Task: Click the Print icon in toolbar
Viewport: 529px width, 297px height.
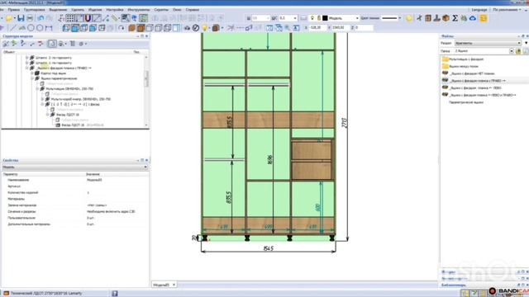Action: pyautogui.click(x=30, y=18)
